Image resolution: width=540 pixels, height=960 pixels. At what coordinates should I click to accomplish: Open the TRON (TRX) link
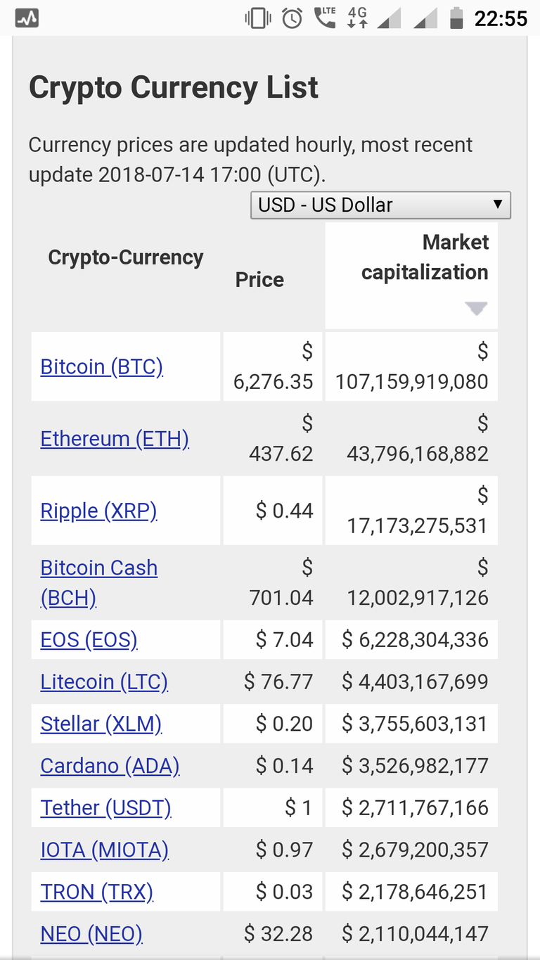pyautogui.click(x=97, y=892)
